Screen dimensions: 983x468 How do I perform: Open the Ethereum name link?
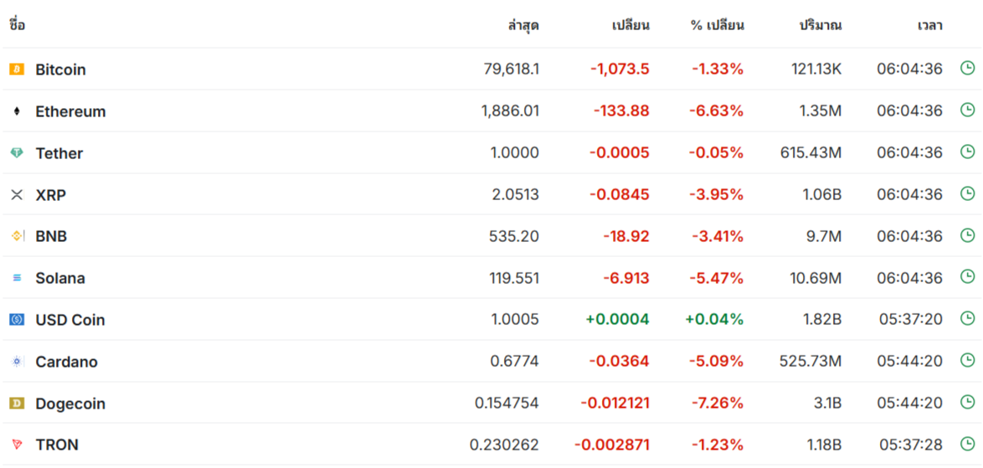(x=71, y=111)
